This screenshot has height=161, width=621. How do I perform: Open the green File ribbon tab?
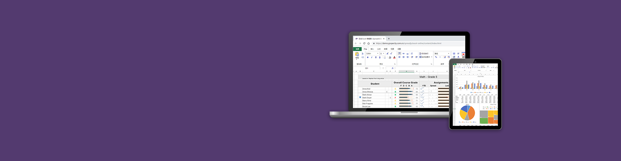coord(357,49)
